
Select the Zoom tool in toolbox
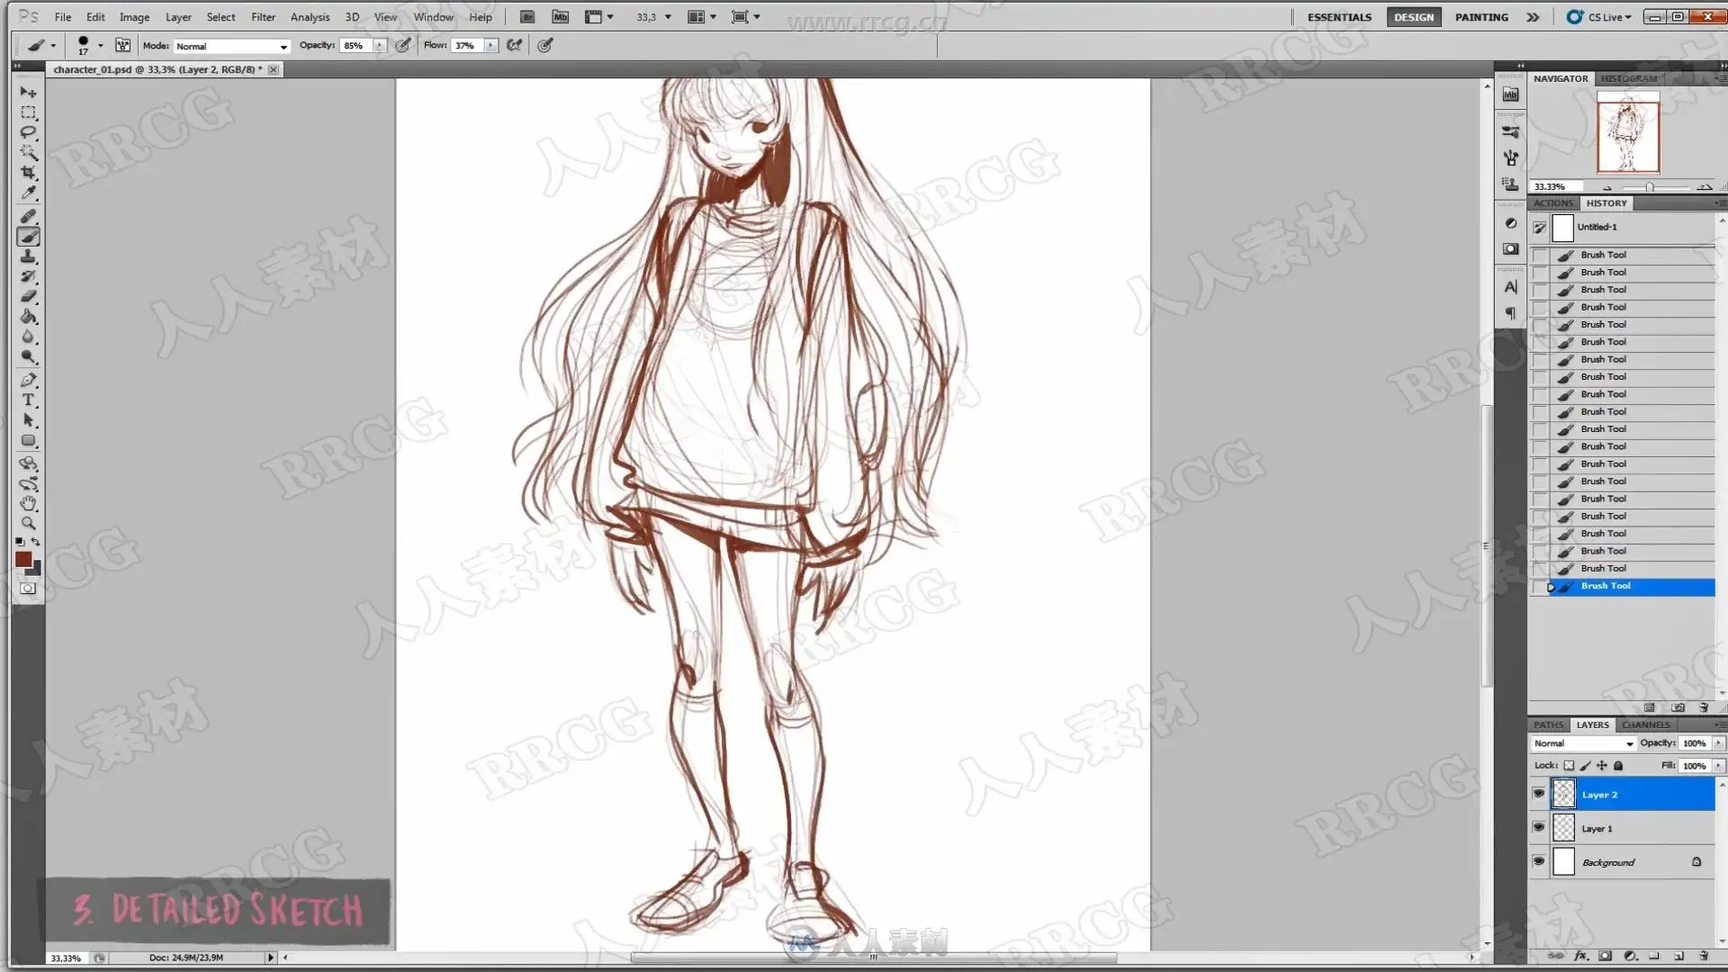point(29,523)
